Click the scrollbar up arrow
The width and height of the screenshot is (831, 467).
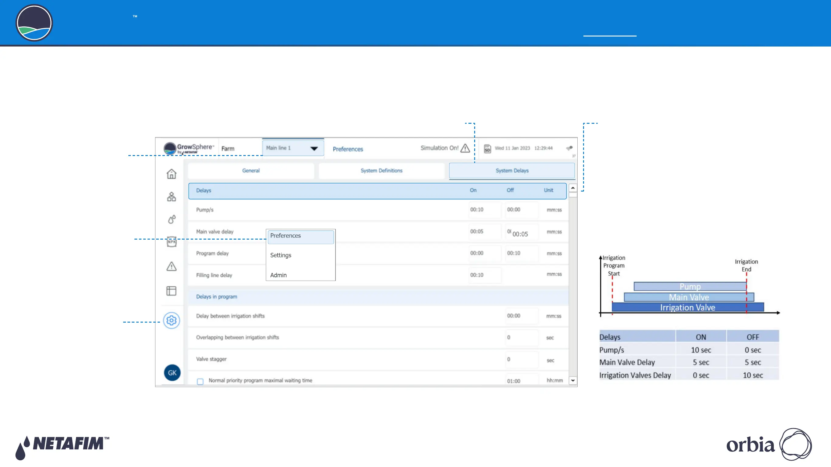[572, 188]
